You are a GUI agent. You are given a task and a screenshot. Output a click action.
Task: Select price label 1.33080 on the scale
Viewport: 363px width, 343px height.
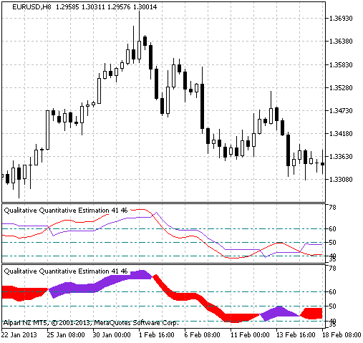click(x=341, y=180)
